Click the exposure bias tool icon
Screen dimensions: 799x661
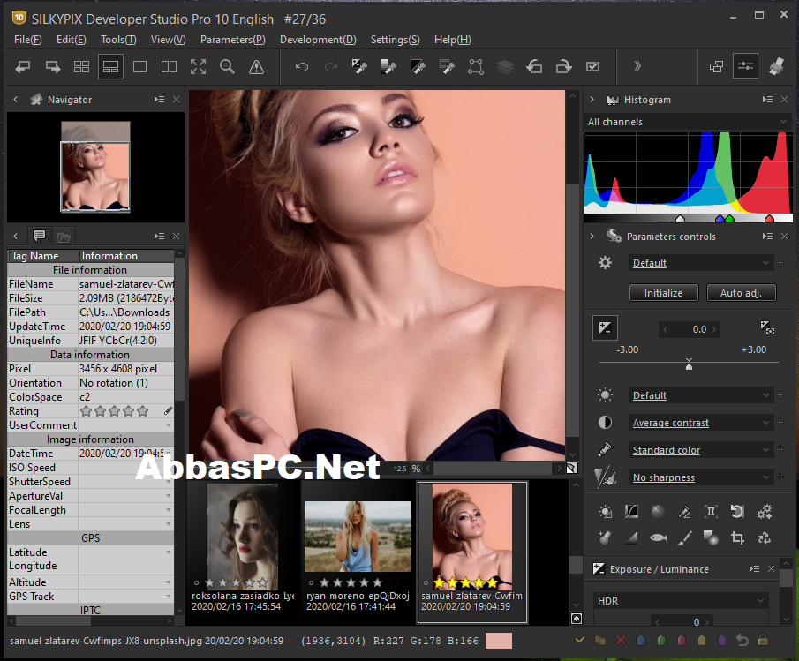(605, 328)
